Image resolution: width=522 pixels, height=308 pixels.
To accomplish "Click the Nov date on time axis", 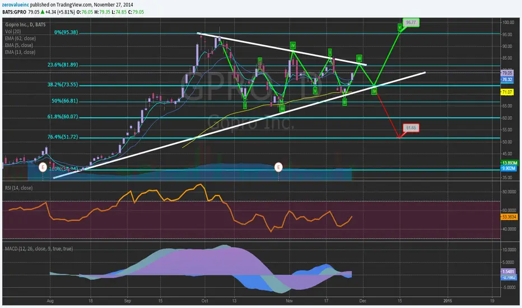I will [x=290, y=301].
